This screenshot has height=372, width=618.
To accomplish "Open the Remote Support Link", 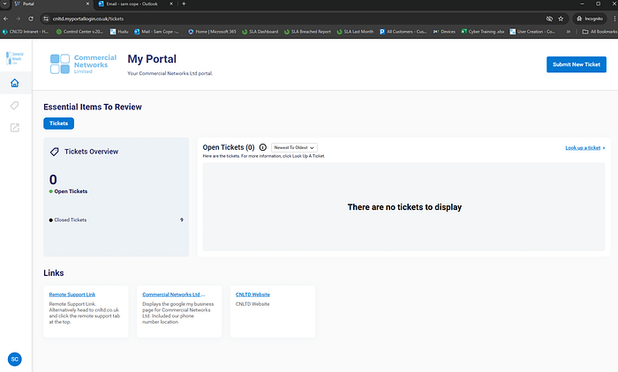I will click(72, 294).
